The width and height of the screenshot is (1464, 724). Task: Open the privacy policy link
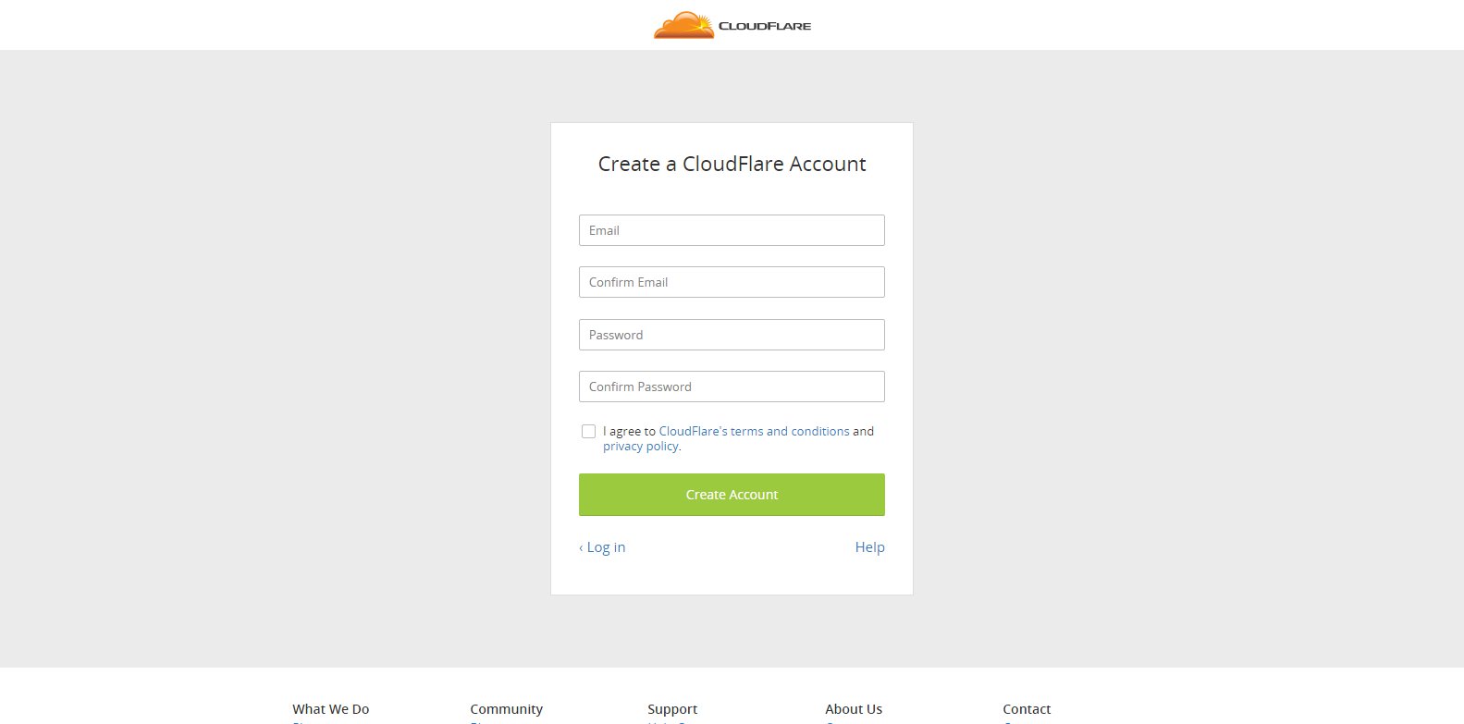tap(641, 446)
